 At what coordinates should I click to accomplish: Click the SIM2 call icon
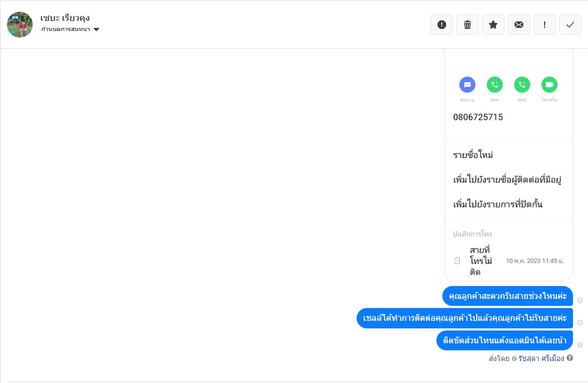pyautogui.click(x=522, y=85)
